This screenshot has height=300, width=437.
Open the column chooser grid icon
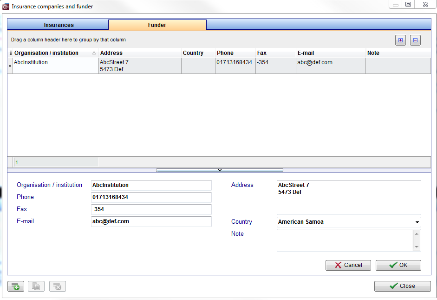tap(10, 53)
